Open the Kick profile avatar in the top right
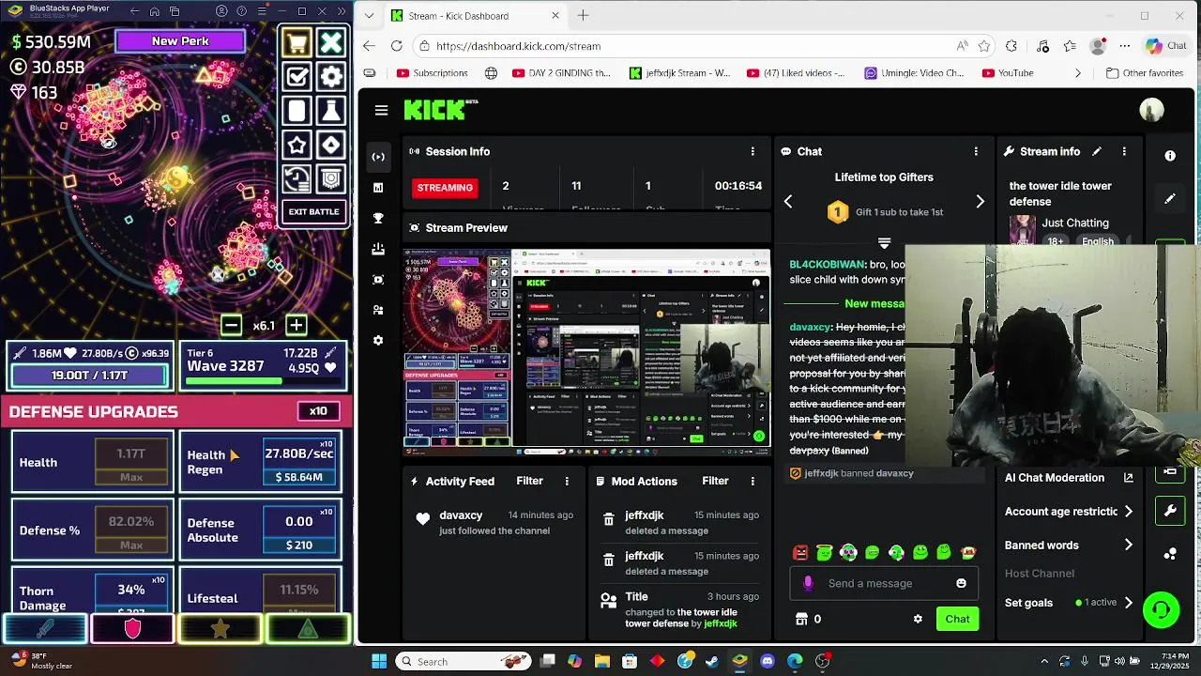 click(1151, 110)
